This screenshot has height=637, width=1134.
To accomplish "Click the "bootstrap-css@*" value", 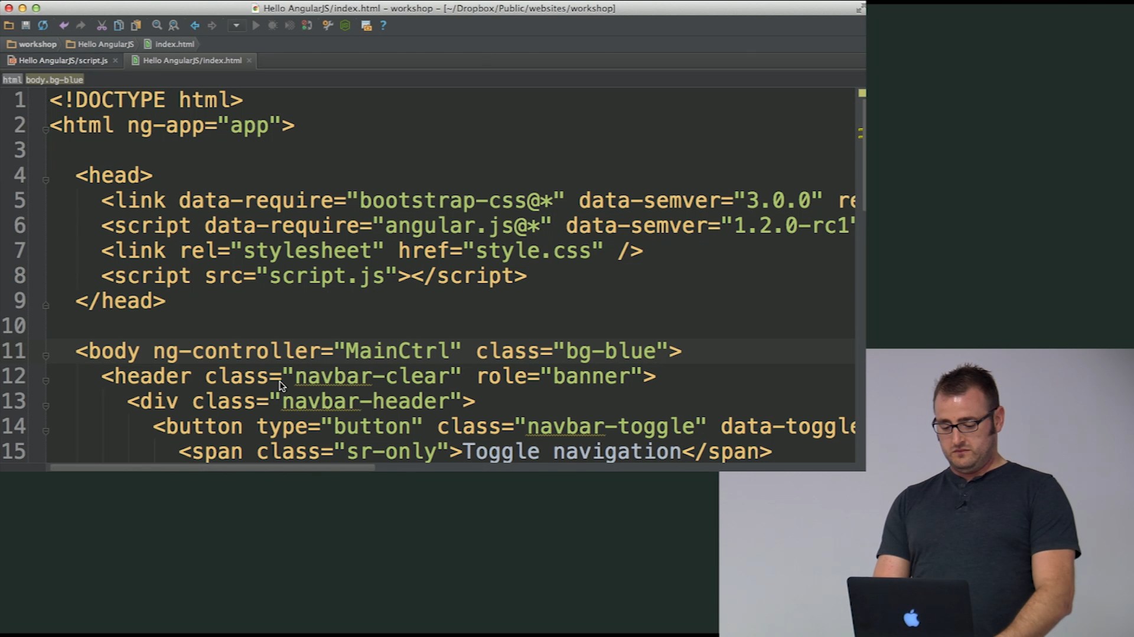I will coord(455,201).
